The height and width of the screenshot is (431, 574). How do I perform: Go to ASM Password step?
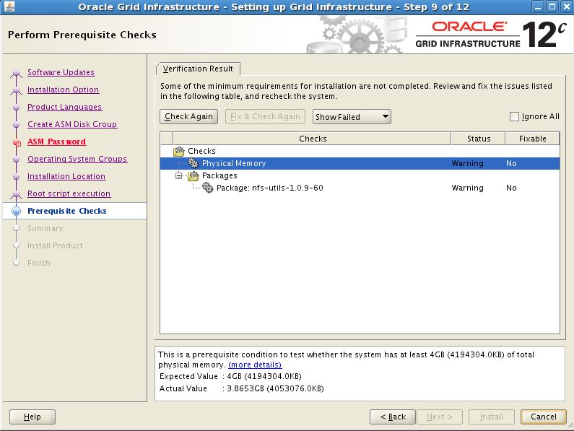click(57, 142)
